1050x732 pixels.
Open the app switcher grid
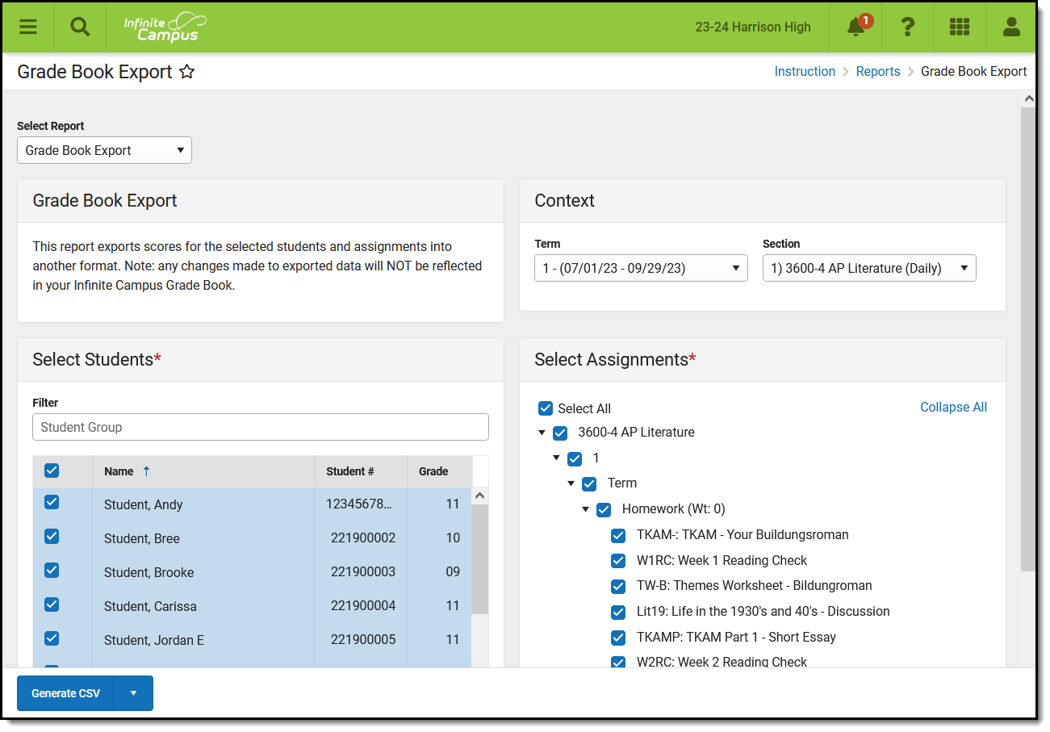click(960, 27)
